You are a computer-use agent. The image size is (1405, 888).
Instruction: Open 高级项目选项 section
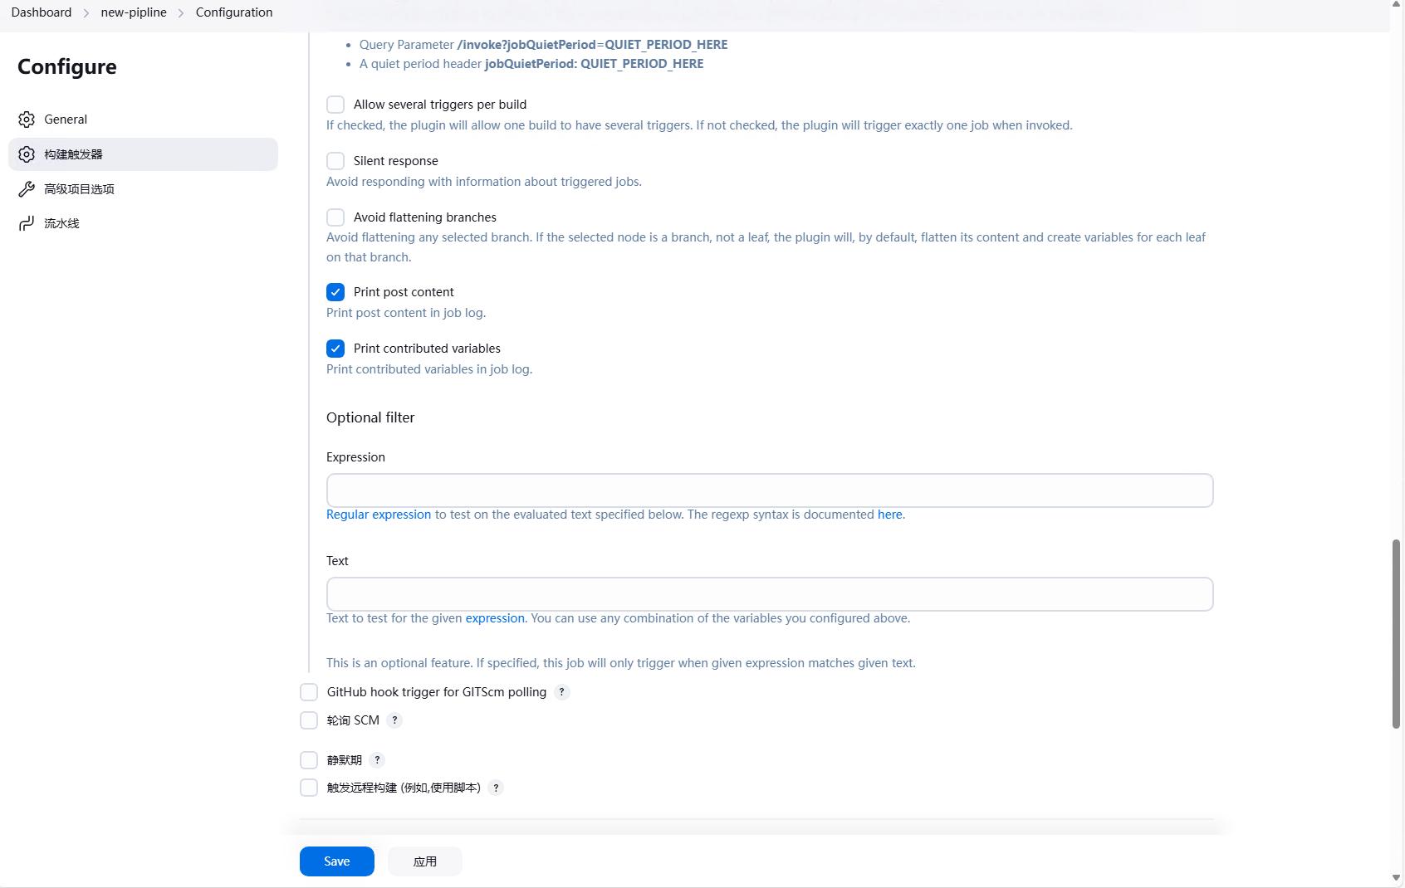tap(143, 189)
